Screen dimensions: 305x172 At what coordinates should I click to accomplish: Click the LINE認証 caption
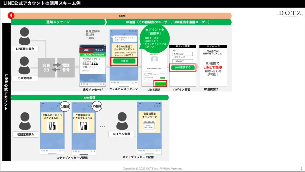[154, 90]
